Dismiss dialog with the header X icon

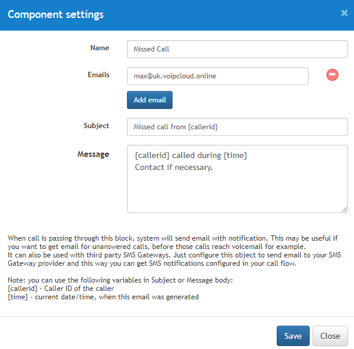(344, 13)
